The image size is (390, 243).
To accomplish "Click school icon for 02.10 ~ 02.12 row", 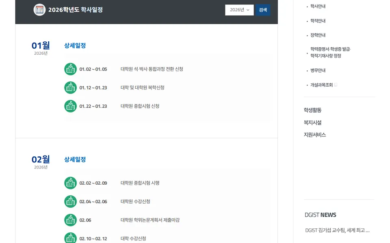I will (x=70, y=238).
